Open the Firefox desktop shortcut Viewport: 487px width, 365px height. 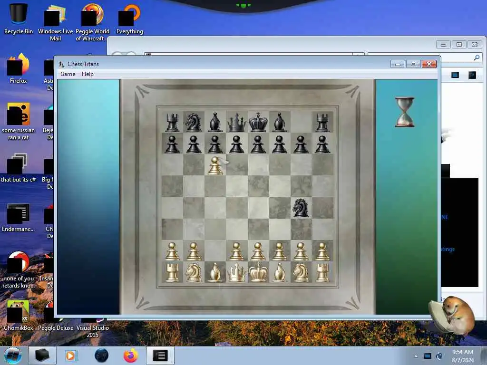click(x=19, y=68)
